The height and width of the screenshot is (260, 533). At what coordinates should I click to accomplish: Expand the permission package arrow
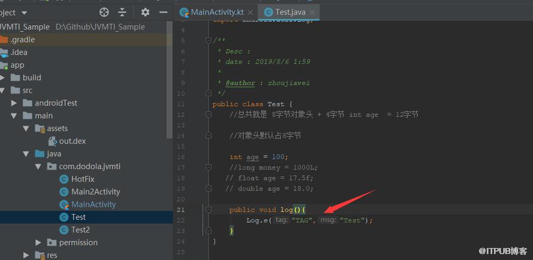coord(38,243)
